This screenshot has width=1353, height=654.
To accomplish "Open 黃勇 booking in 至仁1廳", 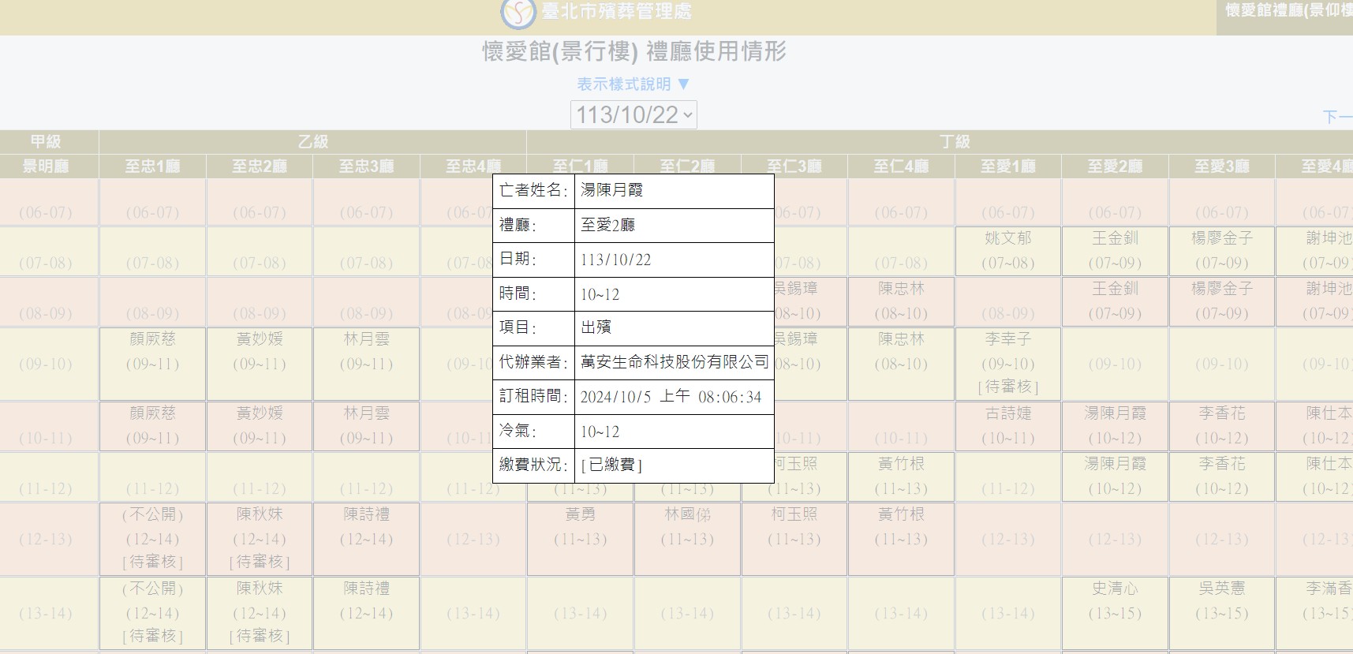I will coord(580,527).
